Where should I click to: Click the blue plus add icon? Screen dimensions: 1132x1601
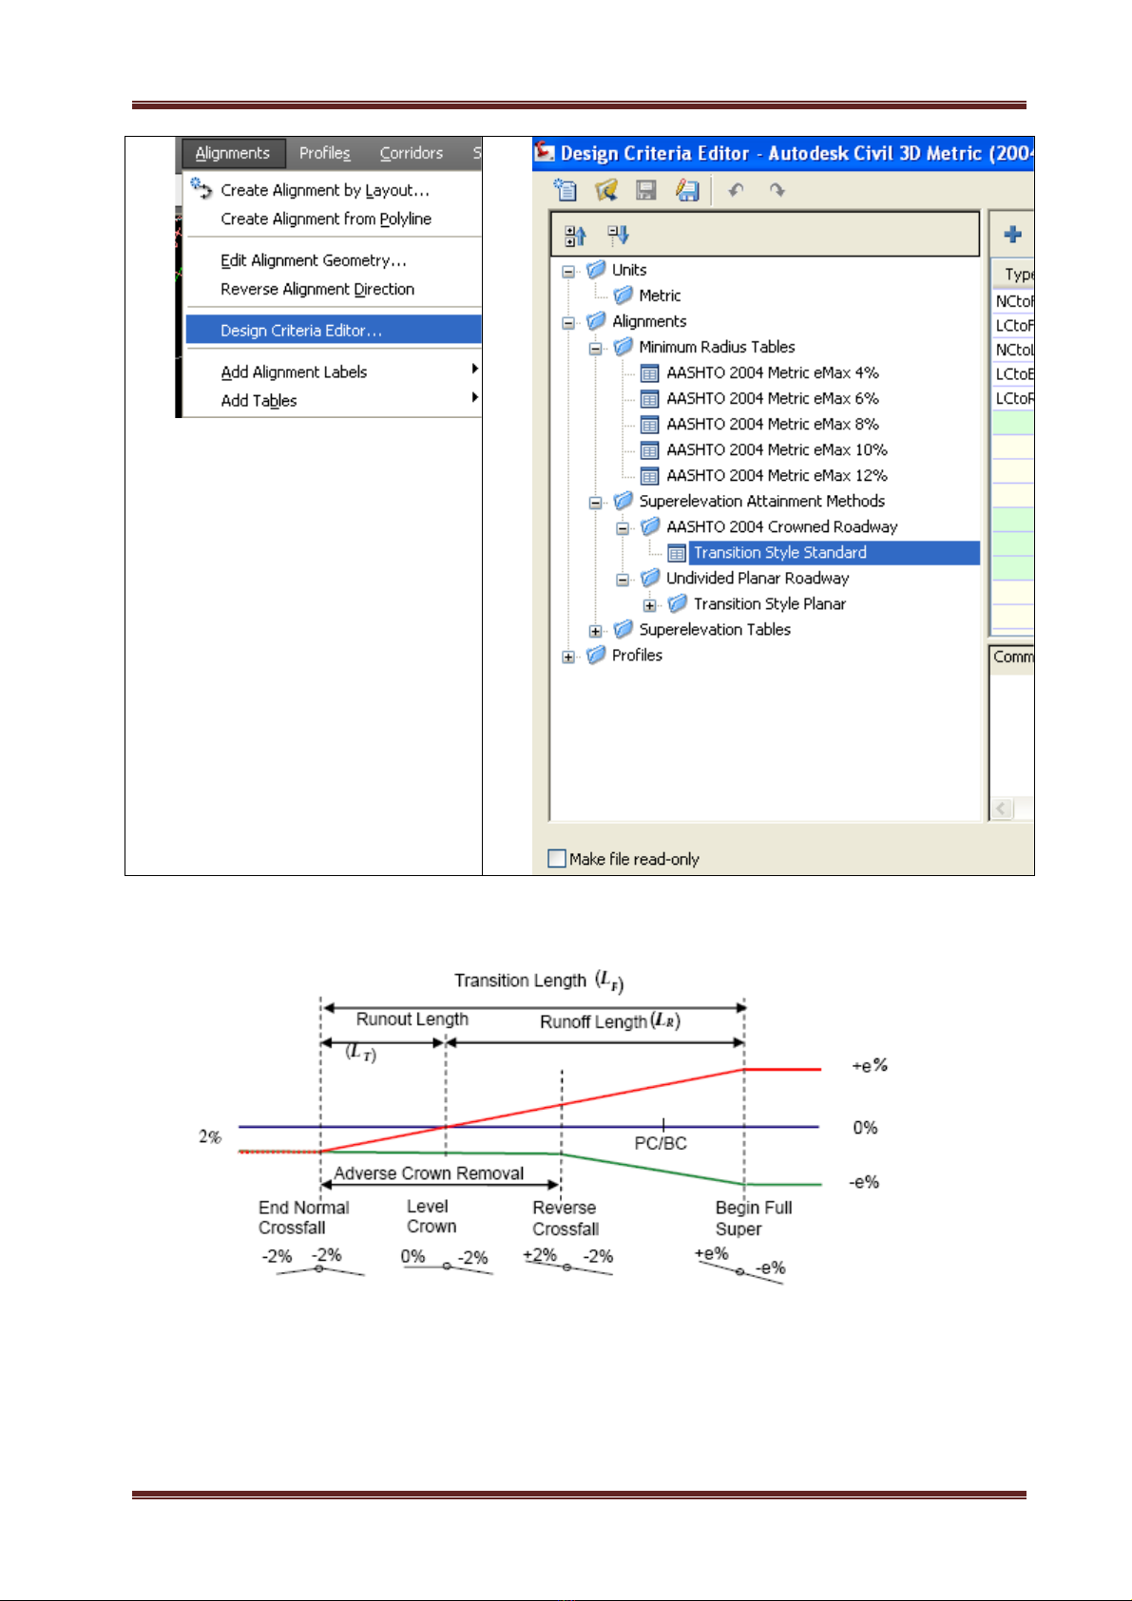point(1012,234)
